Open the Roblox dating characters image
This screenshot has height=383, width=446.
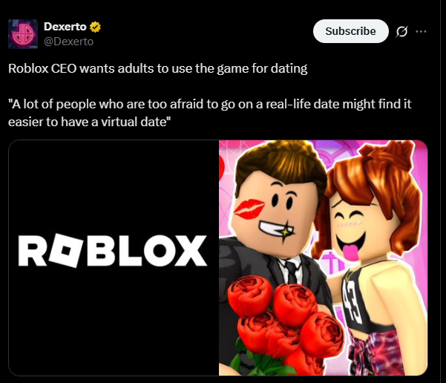[323, 258]
